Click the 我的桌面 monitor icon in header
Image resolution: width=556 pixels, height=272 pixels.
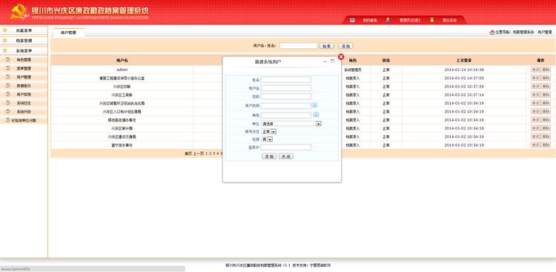pos(352,20)
